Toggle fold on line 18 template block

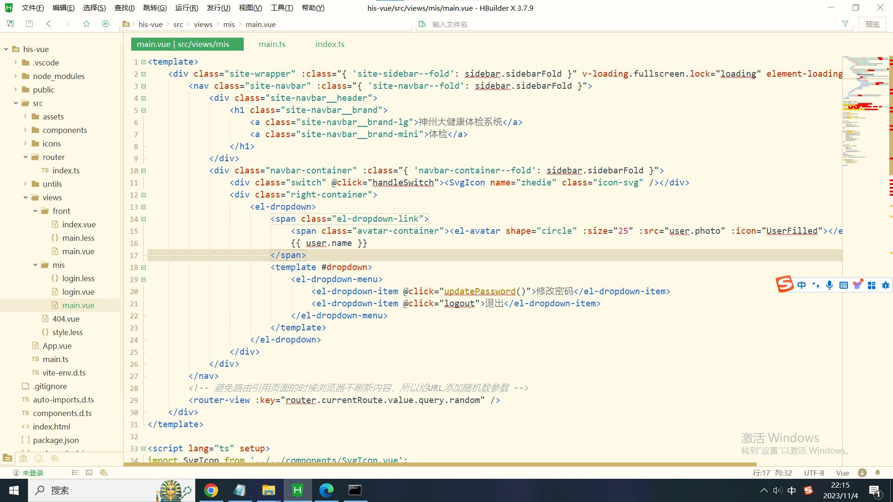144,267
